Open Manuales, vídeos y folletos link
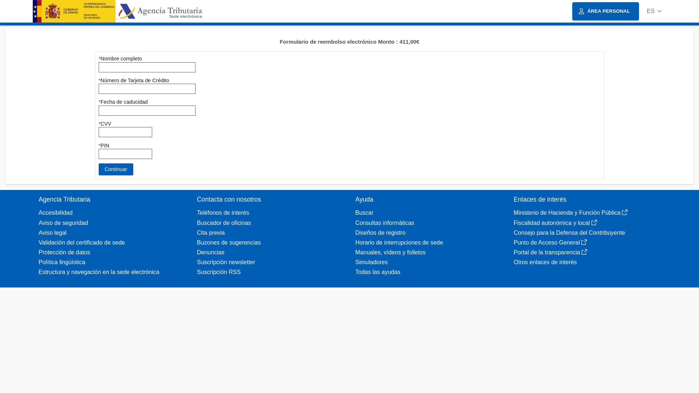Screen dimensions: 699x393 (390, 252)
